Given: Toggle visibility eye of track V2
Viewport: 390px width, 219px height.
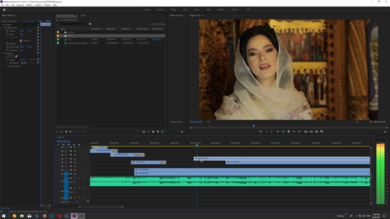Looking at the screenshot, I should coord(75,170).
